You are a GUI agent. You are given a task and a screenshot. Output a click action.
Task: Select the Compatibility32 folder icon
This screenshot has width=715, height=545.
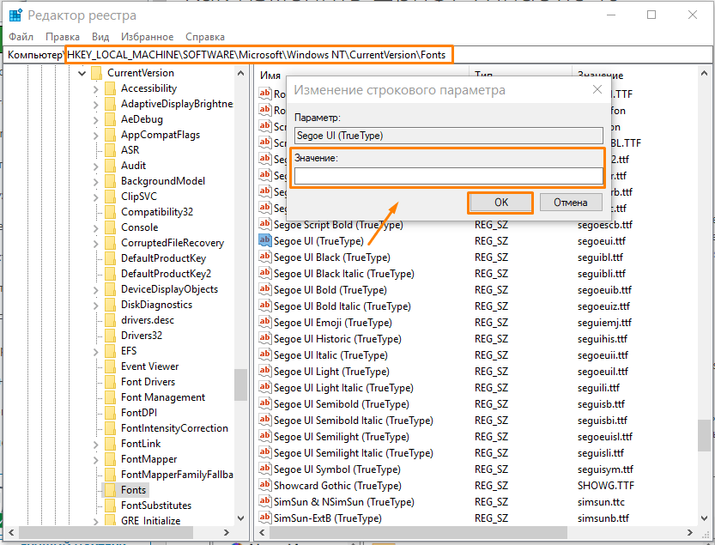point(110,212)
